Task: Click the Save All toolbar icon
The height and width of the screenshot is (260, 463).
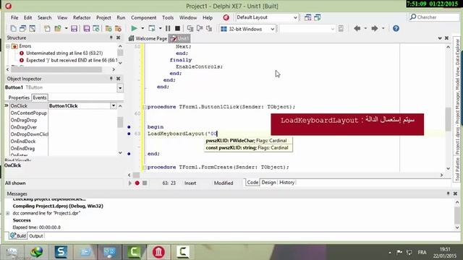Action: pyautogui.click(x=87, y=29)
